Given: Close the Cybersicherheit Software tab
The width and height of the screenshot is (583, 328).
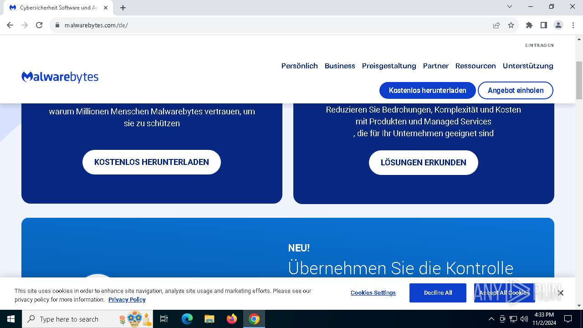Looking at the screenshot, I should (x=106, y=8).
